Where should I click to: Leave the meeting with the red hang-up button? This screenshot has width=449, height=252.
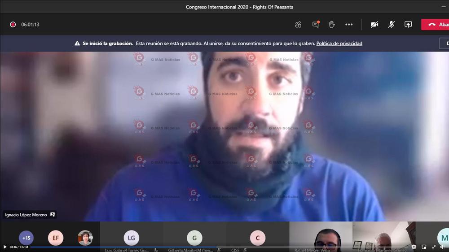(x=435, y=25)
